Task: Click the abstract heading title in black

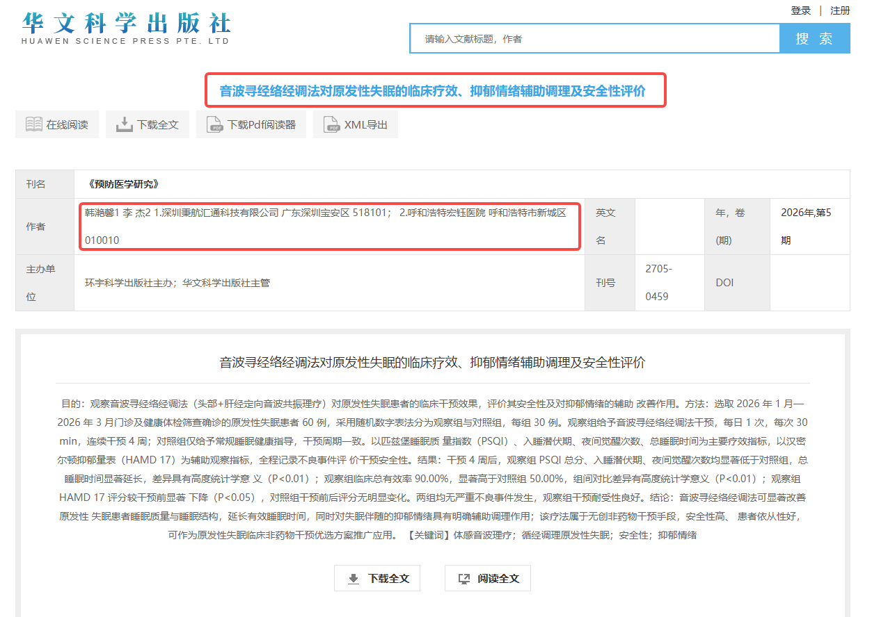Action: 432,362
